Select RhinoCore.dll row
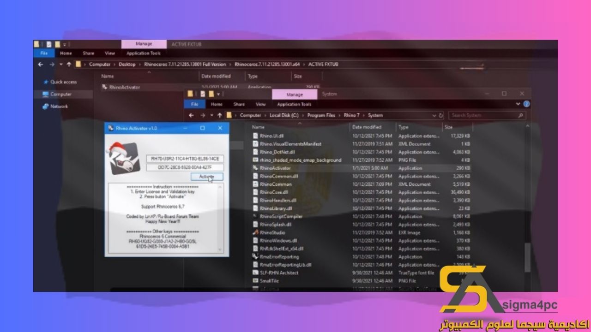The image size is (591, 332). [361, 192]
